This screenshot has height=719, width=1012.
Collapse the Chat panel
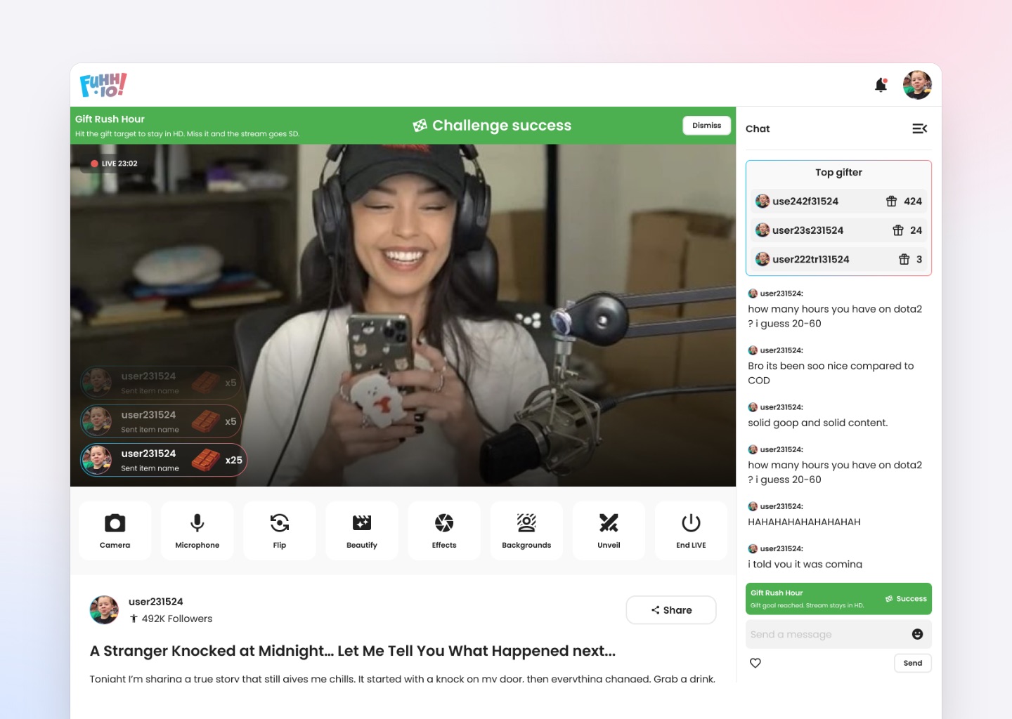919,128
